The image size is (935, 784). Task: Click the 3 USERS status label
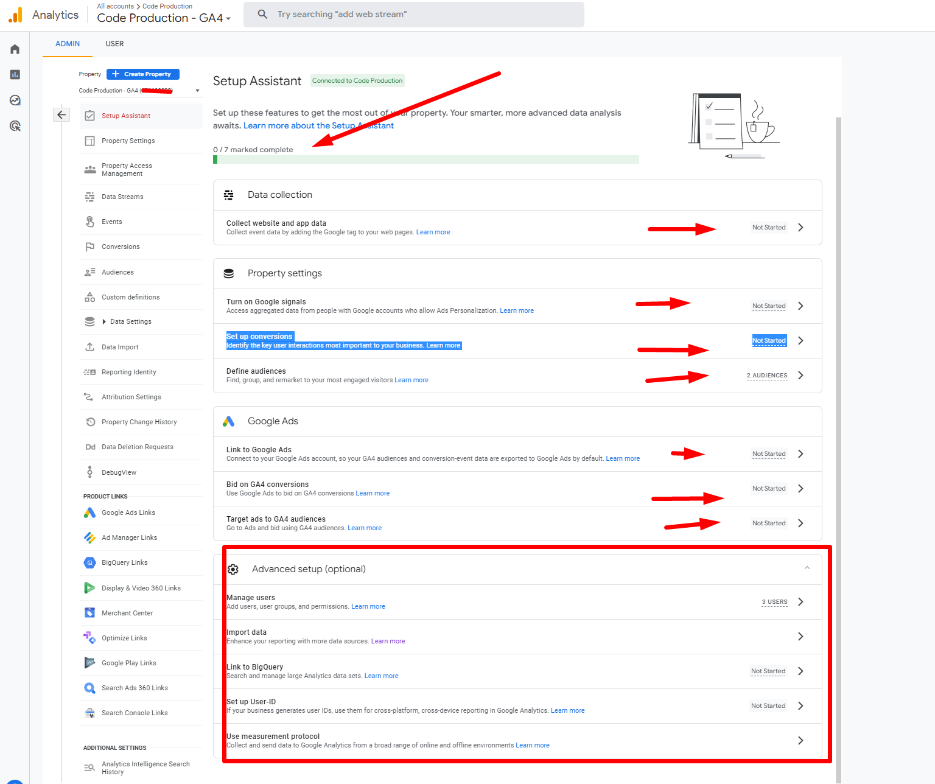click(x=774, y=602)
